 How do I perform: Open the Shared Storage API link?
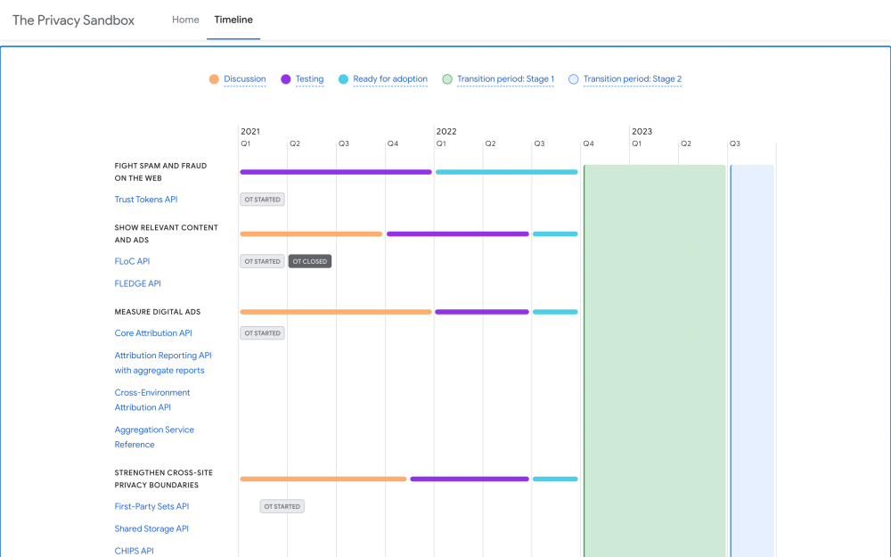tap(151, 528)
